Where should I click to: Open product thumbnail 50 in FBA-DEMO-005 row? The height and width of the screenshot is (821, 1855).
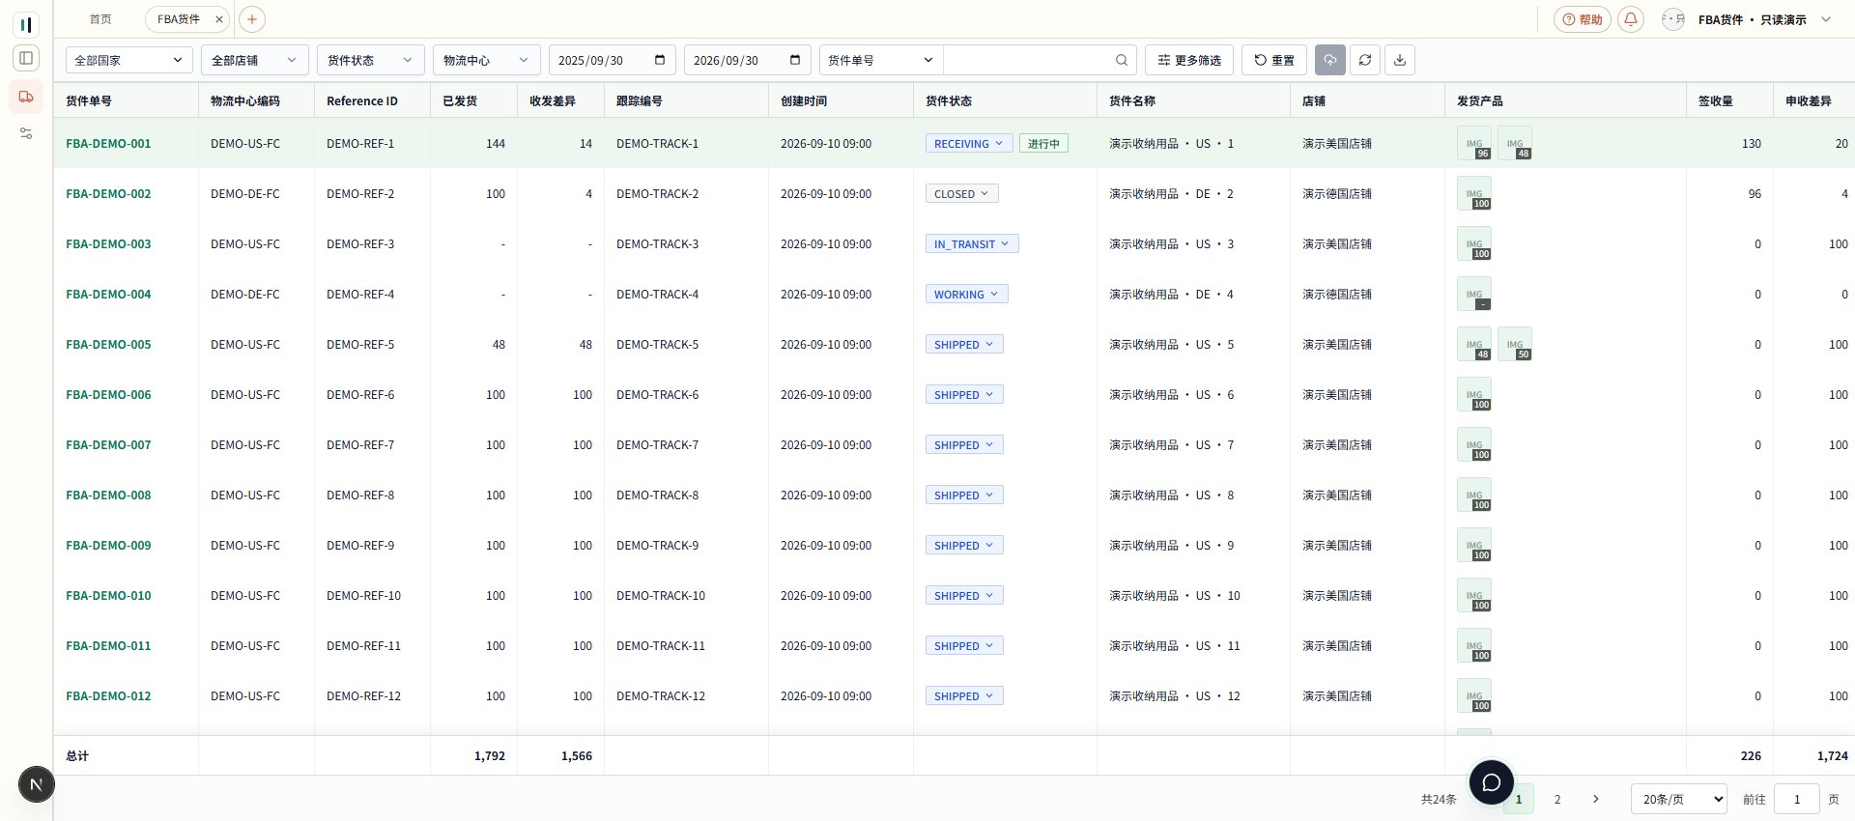(1515, 344)
